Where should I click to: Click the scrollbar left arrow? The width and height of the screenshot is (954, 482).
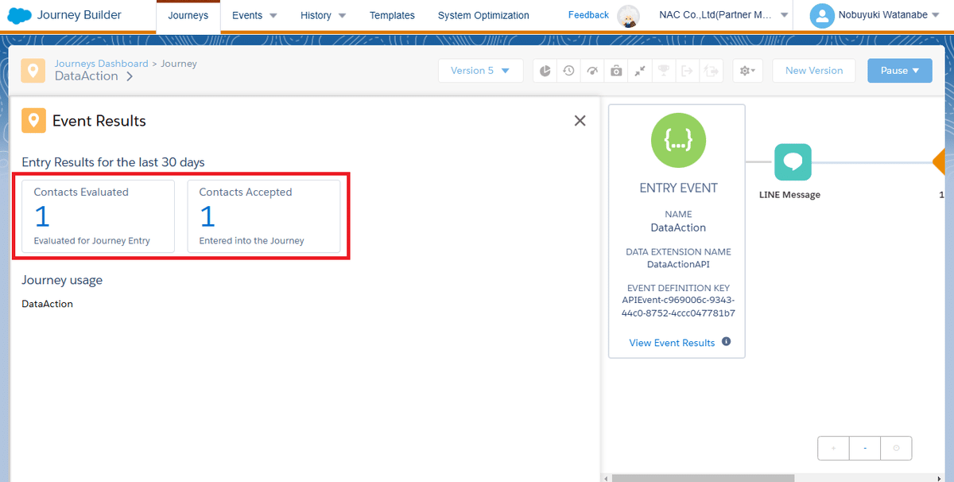(x=607, y=478)
